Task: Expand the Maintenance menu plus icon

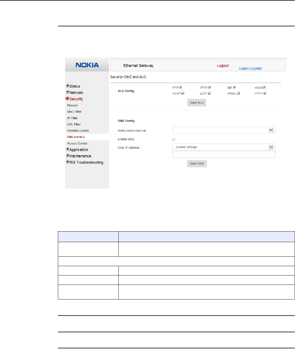Action: (x=68, y=155)
